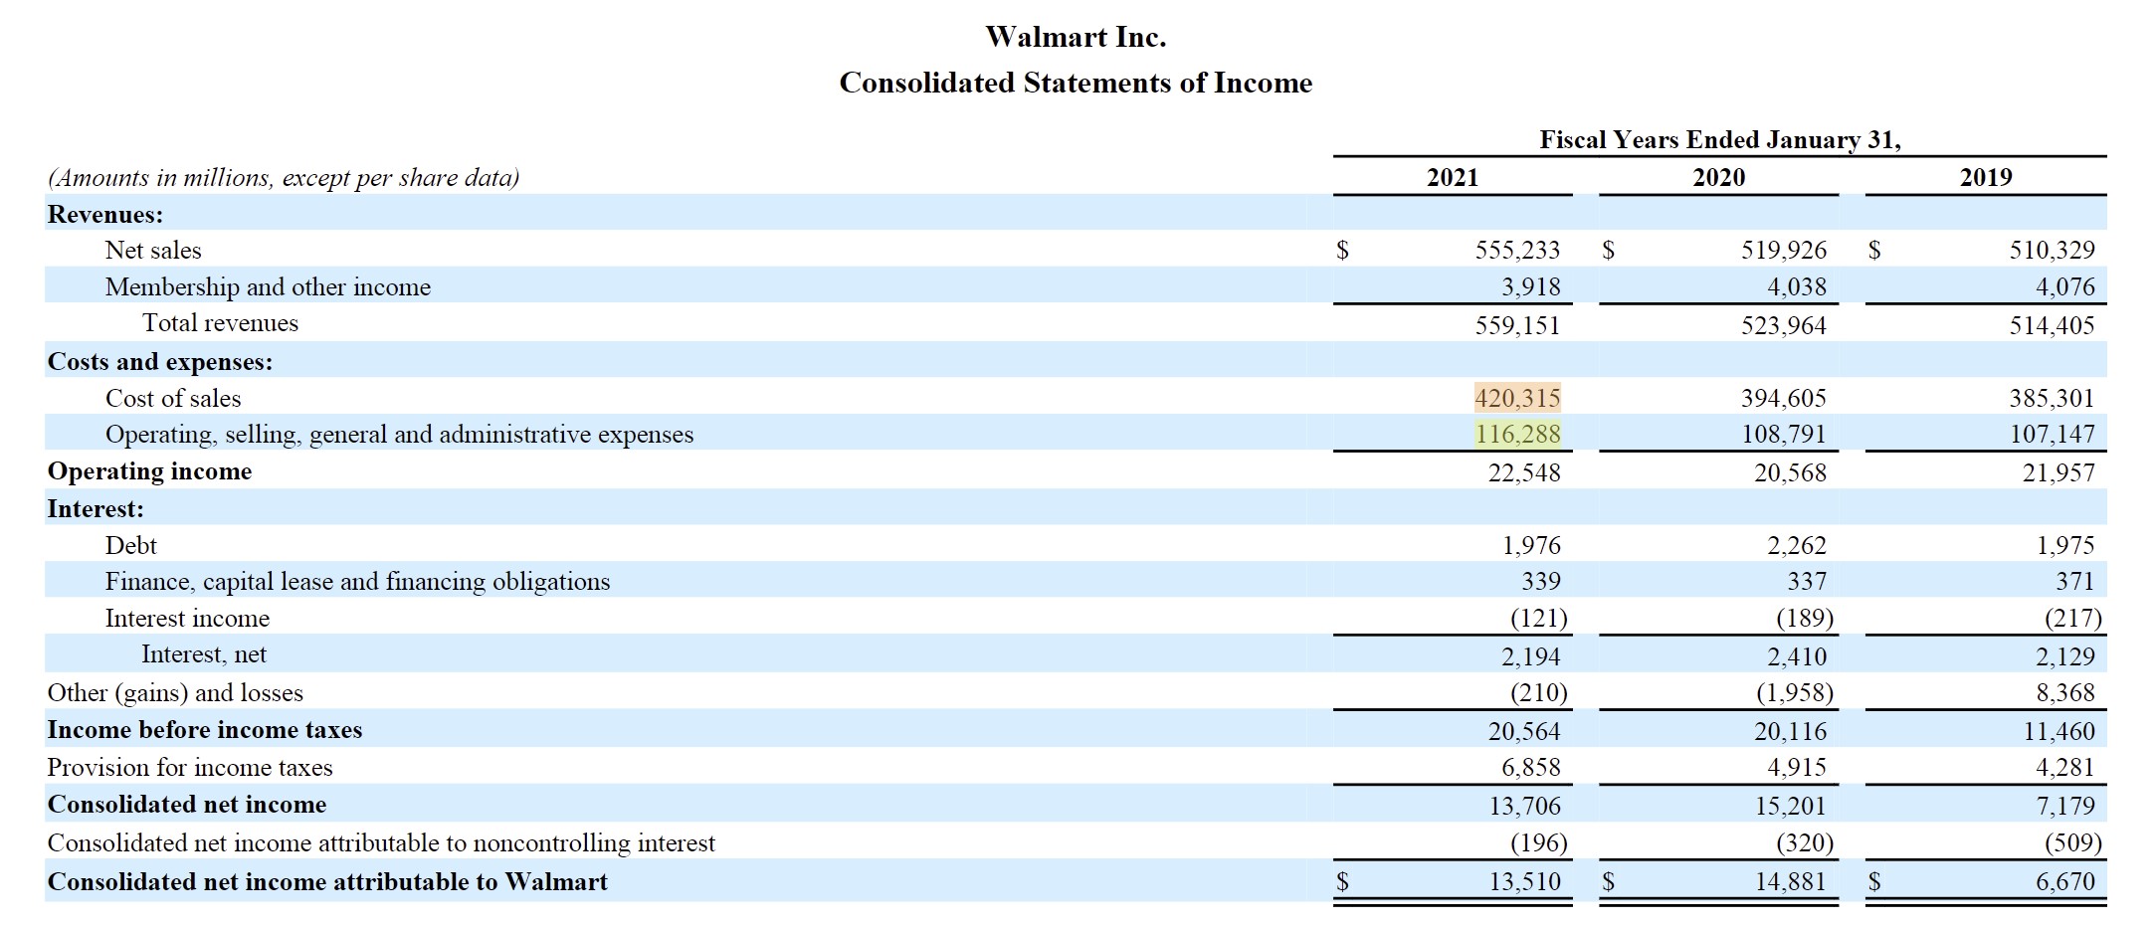
Task: Click total revenues value 523,964
Action: coord(1784,325)
